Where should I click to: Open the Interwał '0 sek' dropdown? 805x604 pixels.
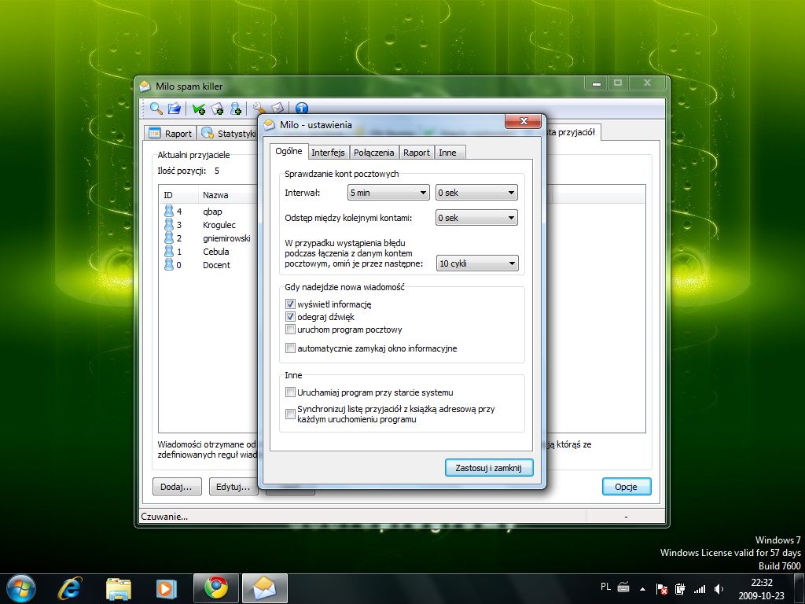click(x=476, y=193)
